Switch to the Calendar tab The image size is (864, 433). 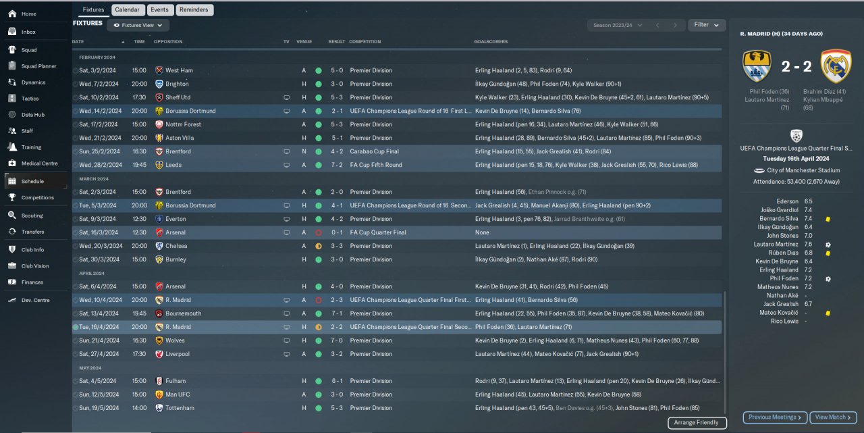(x=128, y=10)
